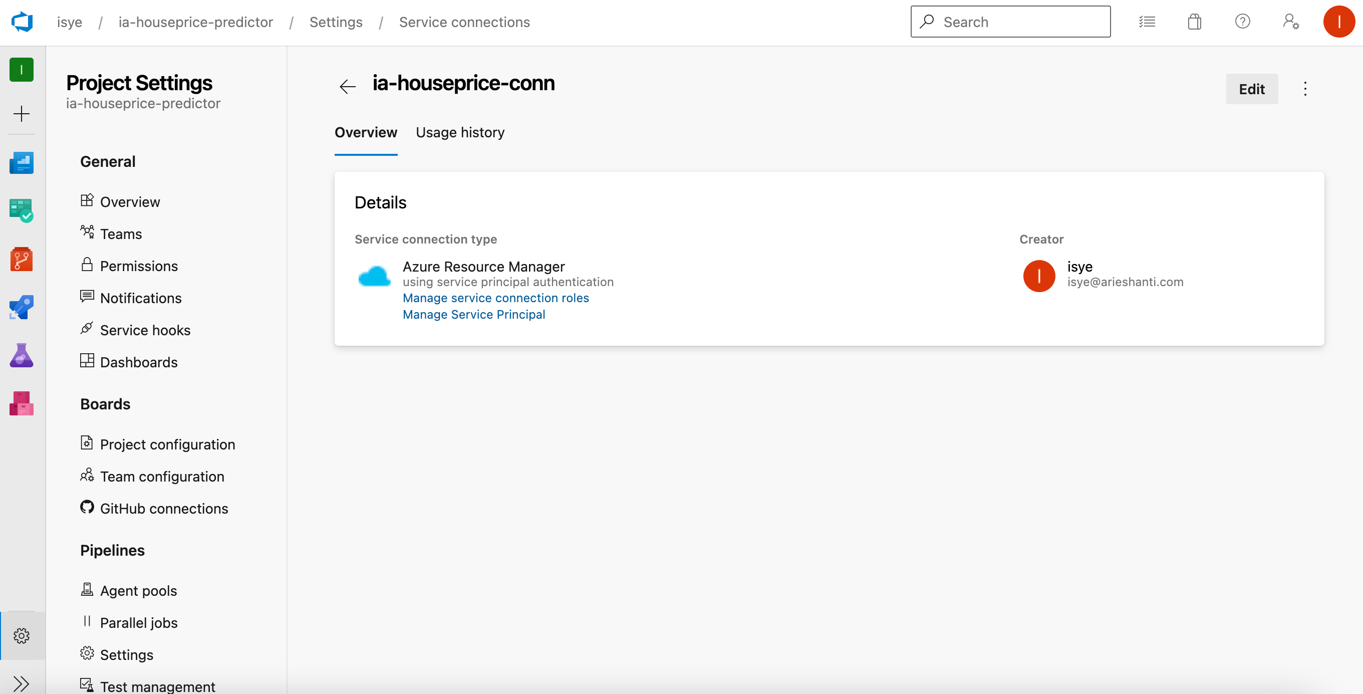Open the Azure DevOps home logo

click(21, 22)
